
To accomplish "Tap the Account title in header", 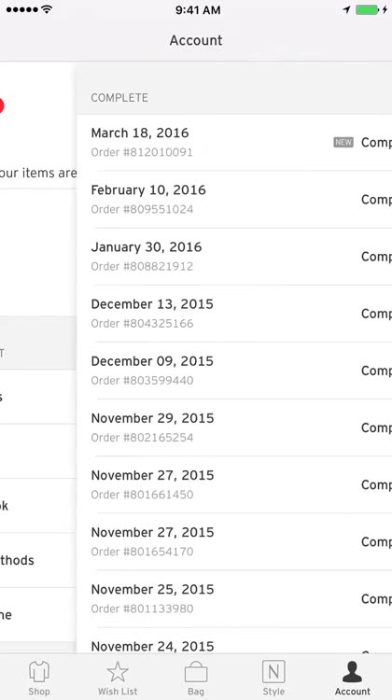I will point(196,40).
